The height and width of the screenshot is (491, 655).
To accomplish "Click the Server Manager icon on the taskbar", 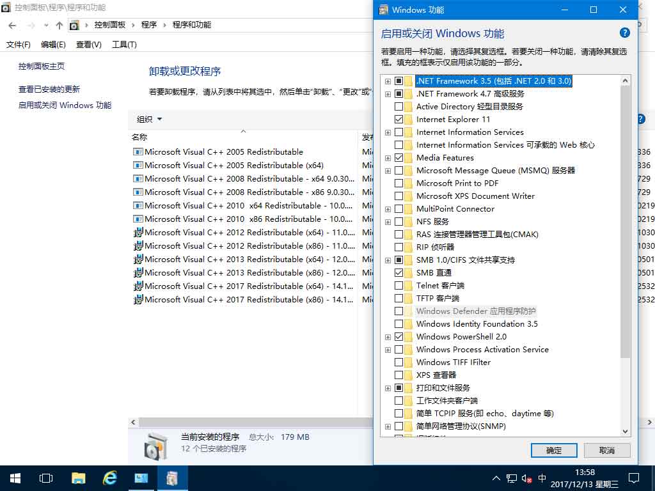I will point(141,478).
